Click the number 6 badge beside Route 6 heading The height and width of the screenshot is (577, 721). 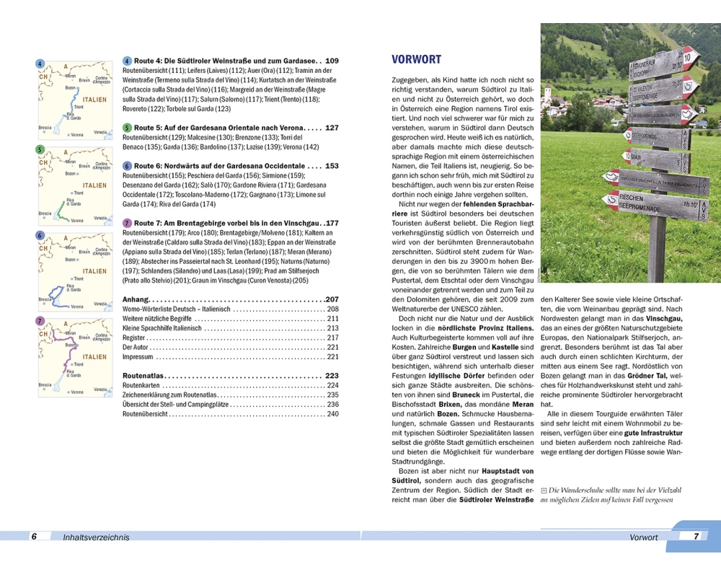(x=128, y=166)
